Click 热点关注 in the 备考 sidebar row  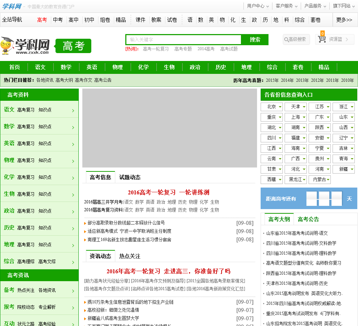pos(26,290)
